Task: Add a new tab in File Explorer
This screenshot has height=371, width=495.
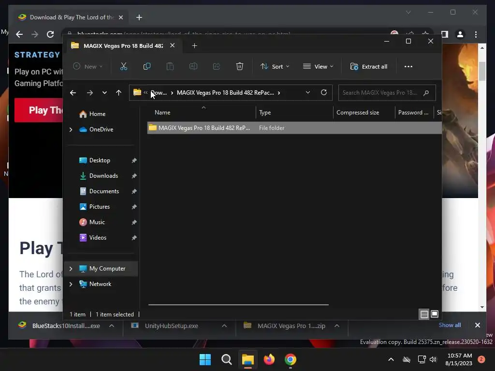Action: 194,46
